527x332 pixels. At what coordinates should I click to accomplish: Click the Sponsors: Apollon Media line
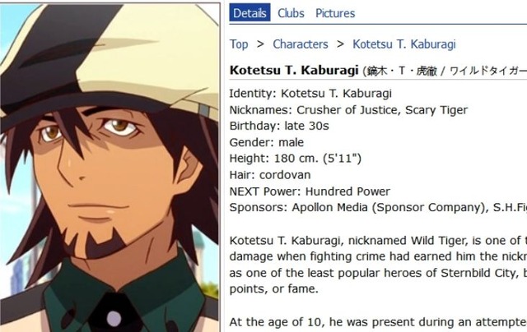(x=378, y=208)
